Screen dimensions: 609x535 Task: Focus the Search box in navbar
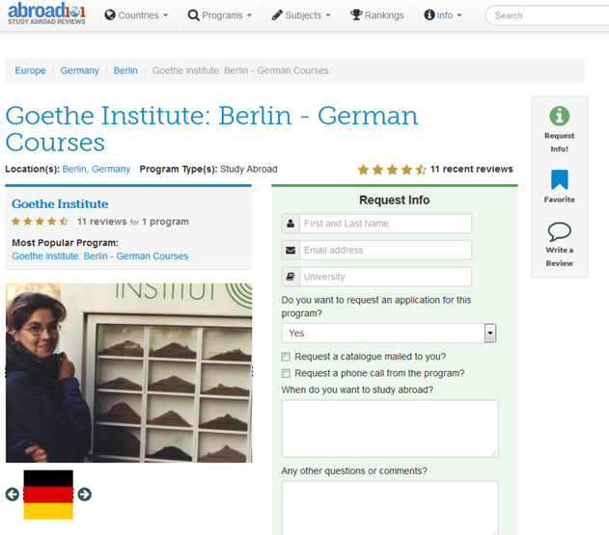coord(547,15)
